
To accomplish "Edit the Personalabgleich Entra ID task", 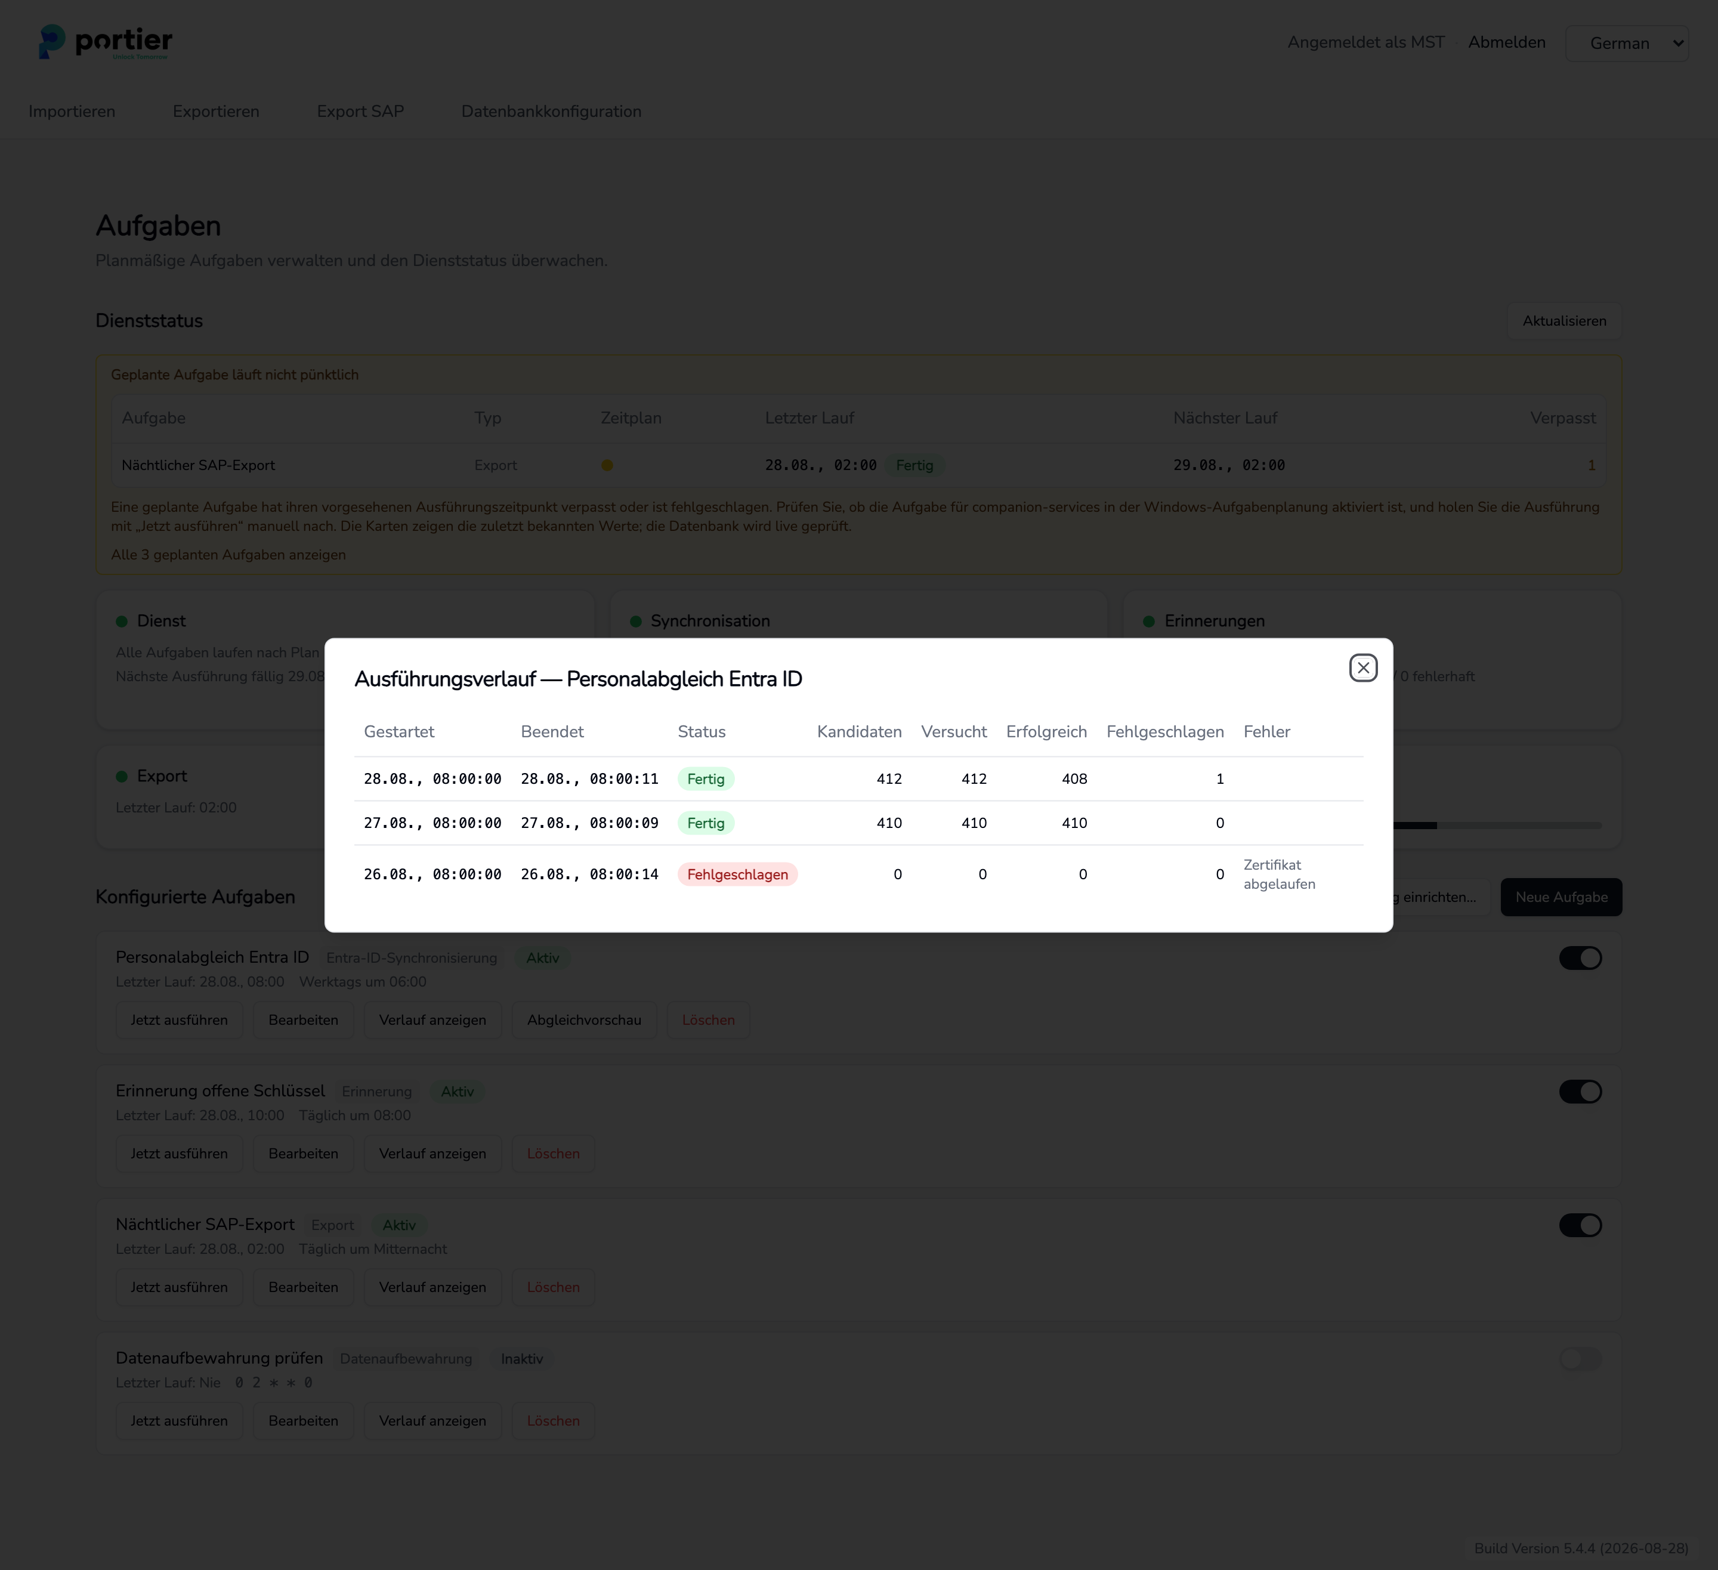I will coord(304,1020).
